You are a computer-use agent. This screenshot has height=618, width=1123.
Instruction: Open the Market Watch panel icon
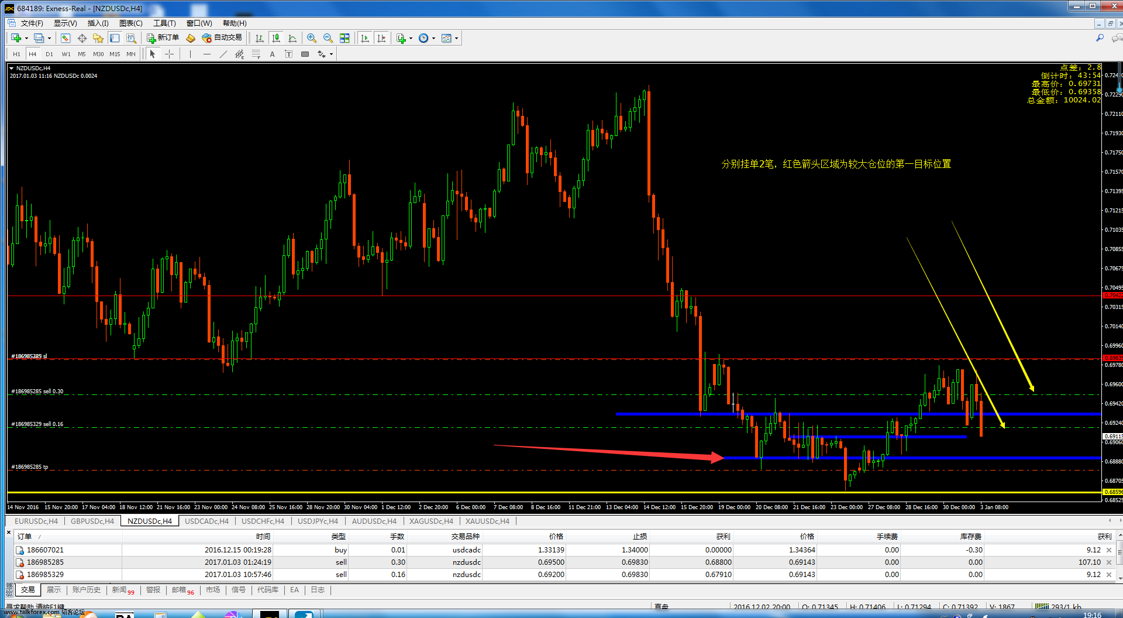(x=66, y=38)
